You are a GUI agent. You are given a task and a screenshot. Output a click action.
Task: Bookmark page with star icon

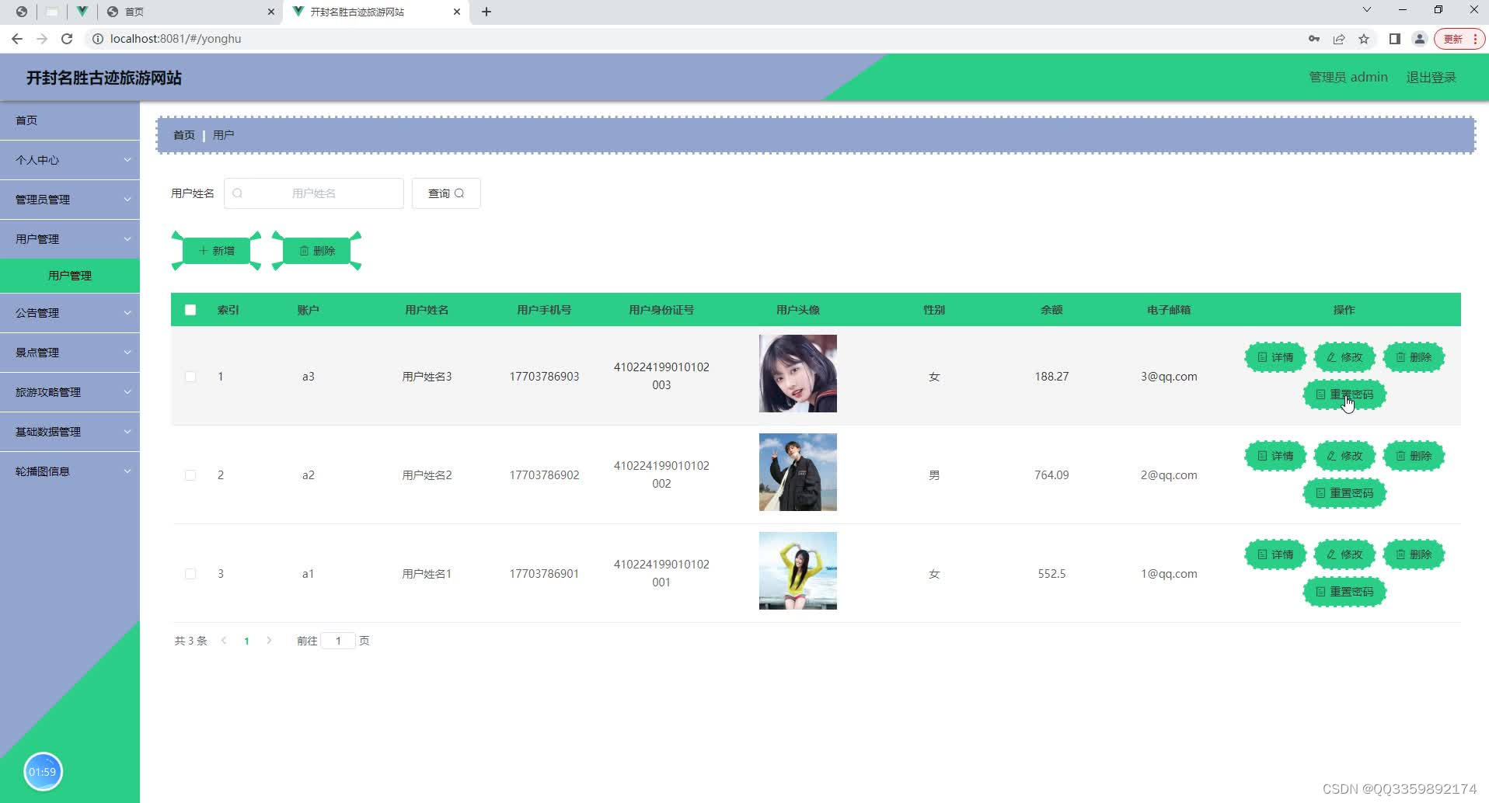(x=1363, y=39)
